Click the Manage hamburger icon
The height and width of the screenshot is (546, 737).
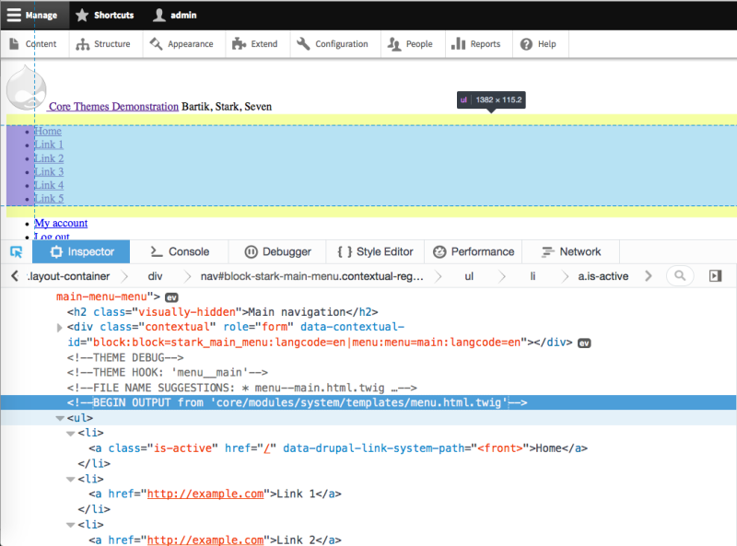[14, 15]
